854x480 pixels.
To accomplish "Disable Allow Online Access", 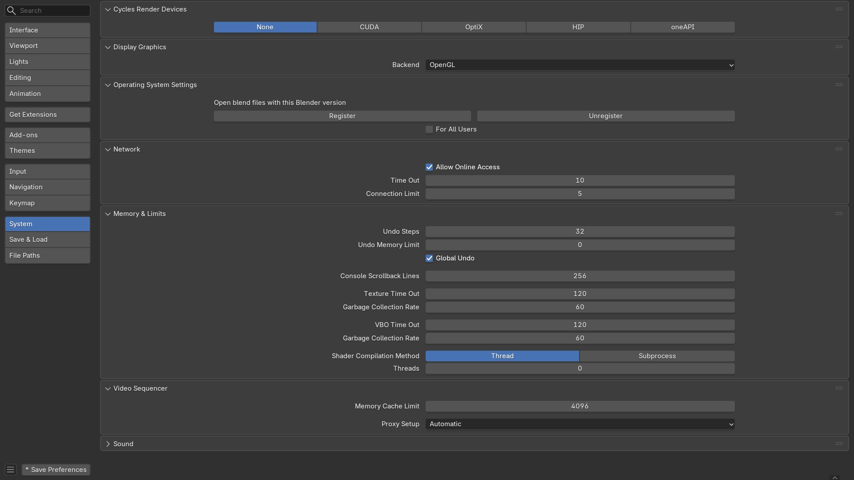I will tap(429, 167).
